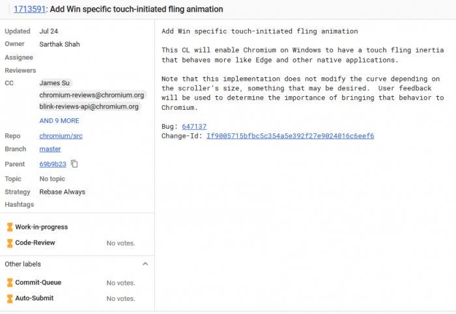Click the Code-Review hourglass icon
This screenshot has height=314, width=456.
point(10,242)
